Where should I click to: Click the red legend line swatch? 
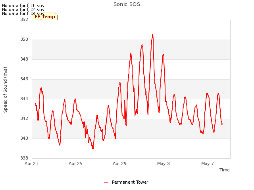[106, 183]
